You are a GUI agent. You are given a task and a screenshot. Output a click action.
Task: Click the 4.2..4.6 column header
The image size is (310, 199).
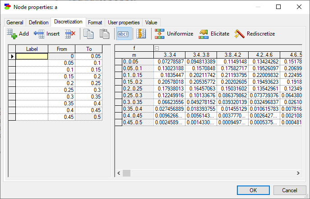coord(264,55)
